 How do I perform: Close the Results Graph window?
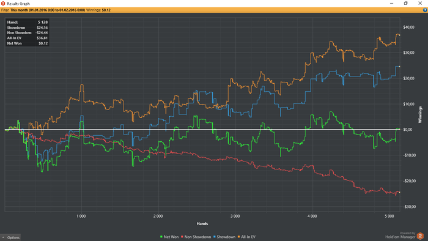click(420, 3)
